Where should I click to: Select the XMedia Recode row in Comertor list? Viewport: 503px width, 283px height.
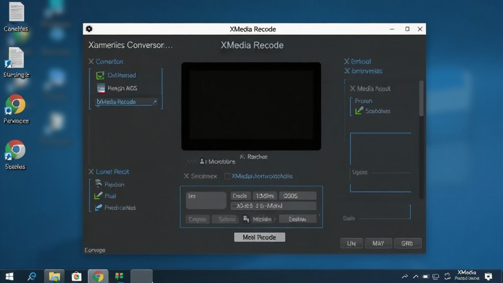pos(126,102)
